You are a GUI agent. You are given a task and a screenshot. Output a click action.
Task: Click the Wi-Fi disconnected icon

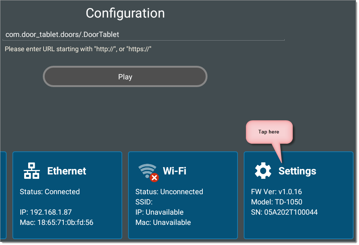(x=148, y=173)
